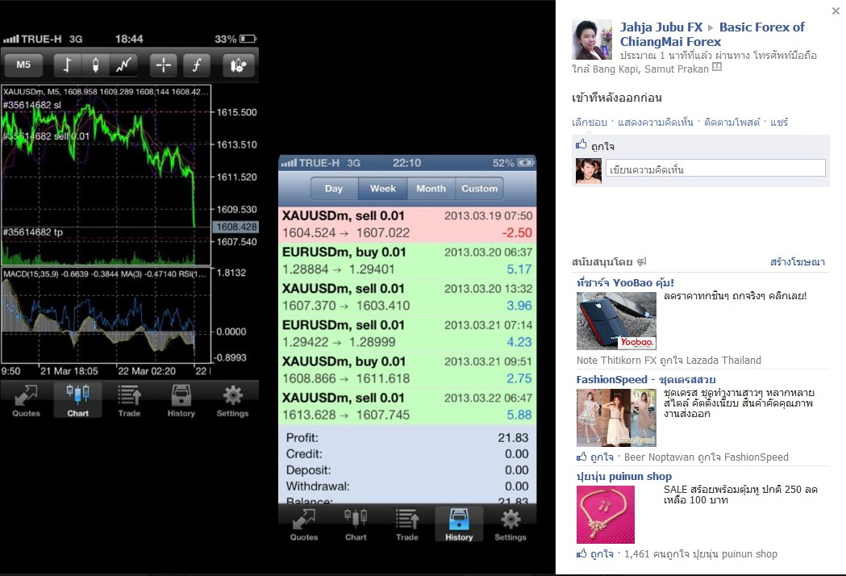Open History tab in left phone

tap(181, 401)
